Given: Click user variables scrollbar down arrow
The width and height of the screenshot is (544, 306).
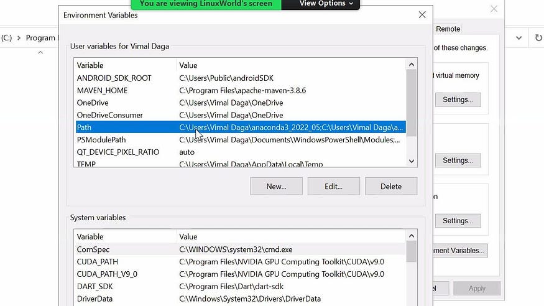Looking at the screenshot, I should [x=412, y=161].
